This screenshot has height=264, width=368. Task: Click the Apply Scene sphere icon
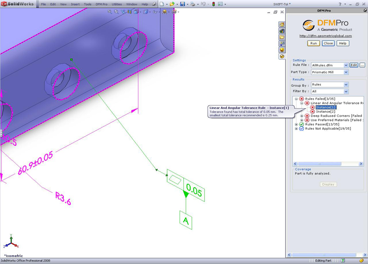pyautogui.click(x=164, y=12)
